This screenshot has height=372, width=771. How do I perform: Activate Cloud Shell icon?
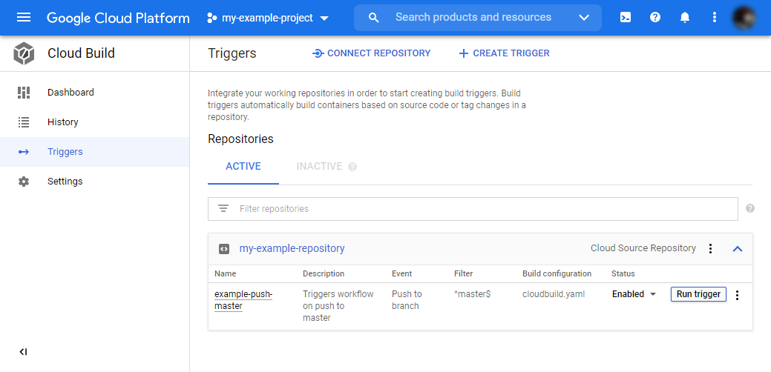coord(626,18)
